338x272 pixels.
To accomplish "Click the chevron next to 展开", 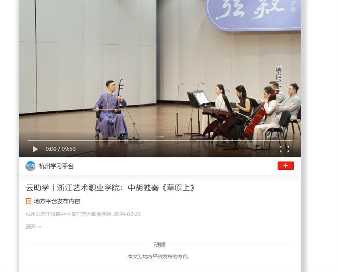I will [40, 227].
